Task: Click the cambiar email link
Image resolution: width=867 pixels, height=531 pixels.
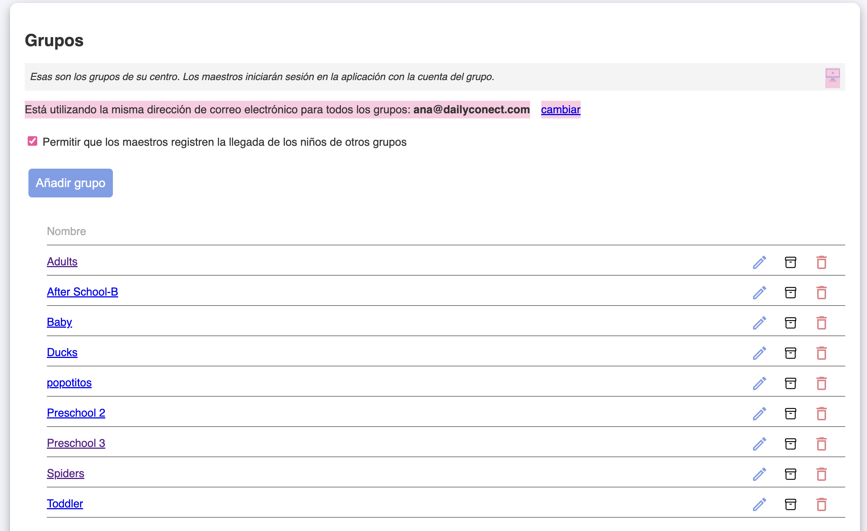Action: point(560,110)
